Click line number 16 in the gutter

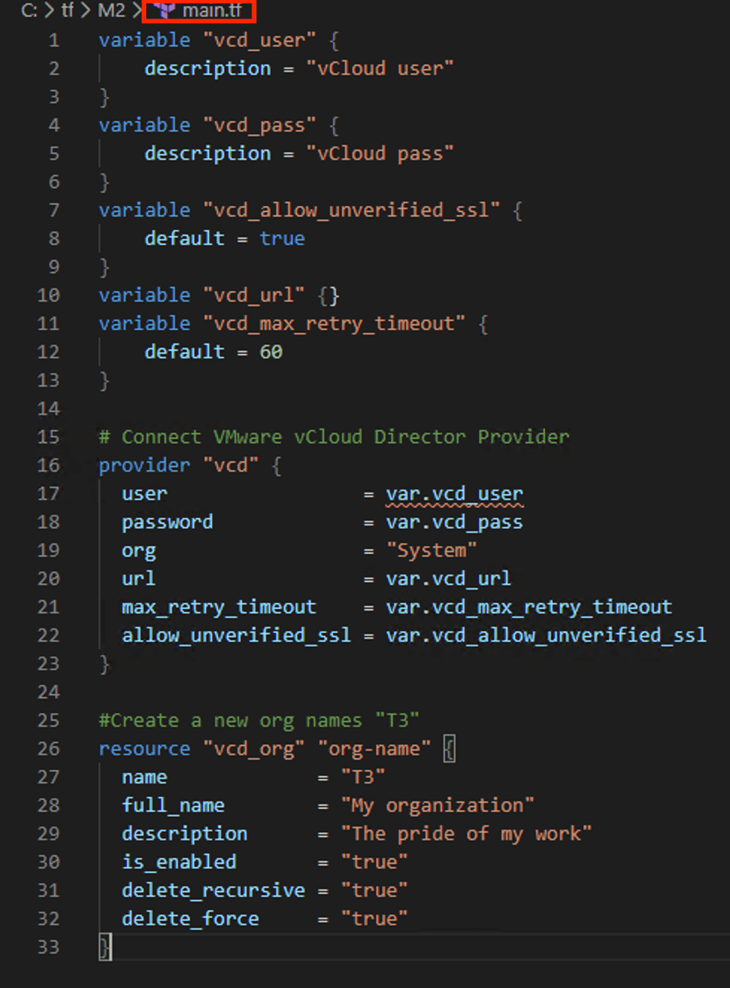click(49, 466)
